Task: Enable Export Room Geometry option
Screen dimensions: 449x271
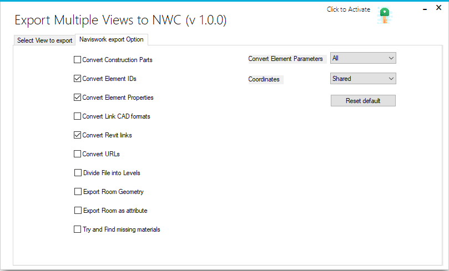Action: pyautogui.click(x=78, y=192)
